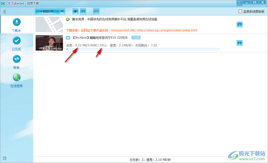Toggle the sidebar list icon at top left
Image resolution: width=268 pixels, height=163 pixels.
point(5,11)
